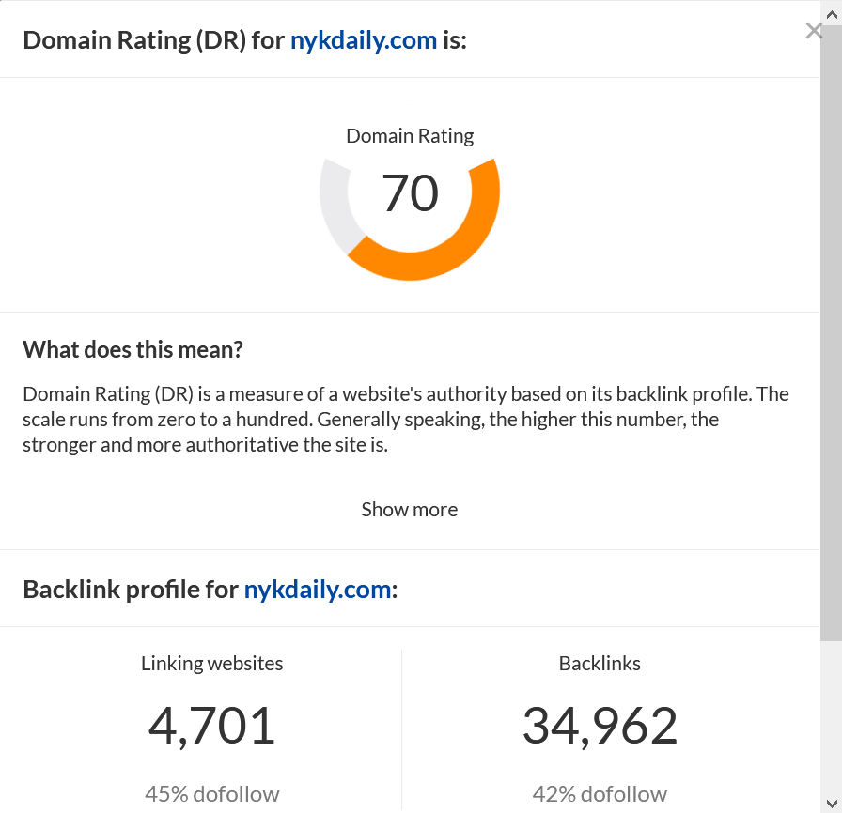This screenshot has width=842, height=813.
Task: Open the nykdaily.com link in the header
Action: (364, 40)
